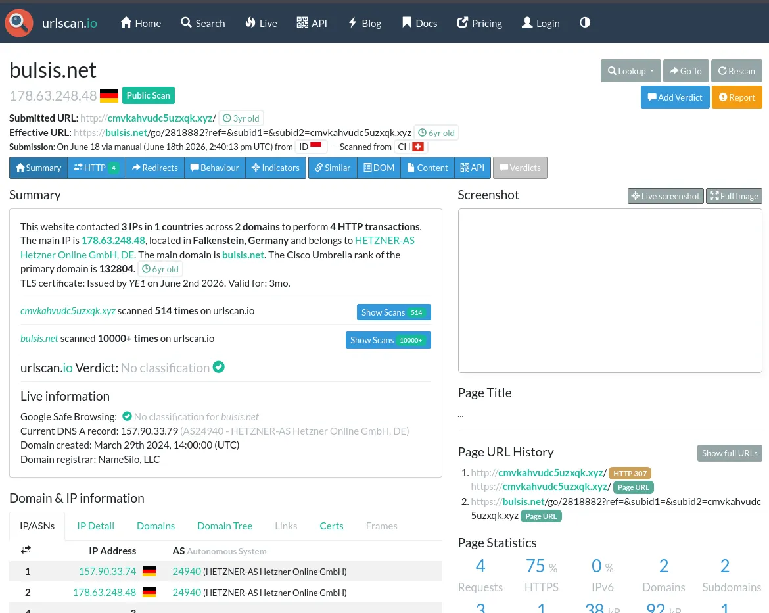Click the Live screenshot button
Viewport: 769px width, 613px height.
(x=666, y=196)
